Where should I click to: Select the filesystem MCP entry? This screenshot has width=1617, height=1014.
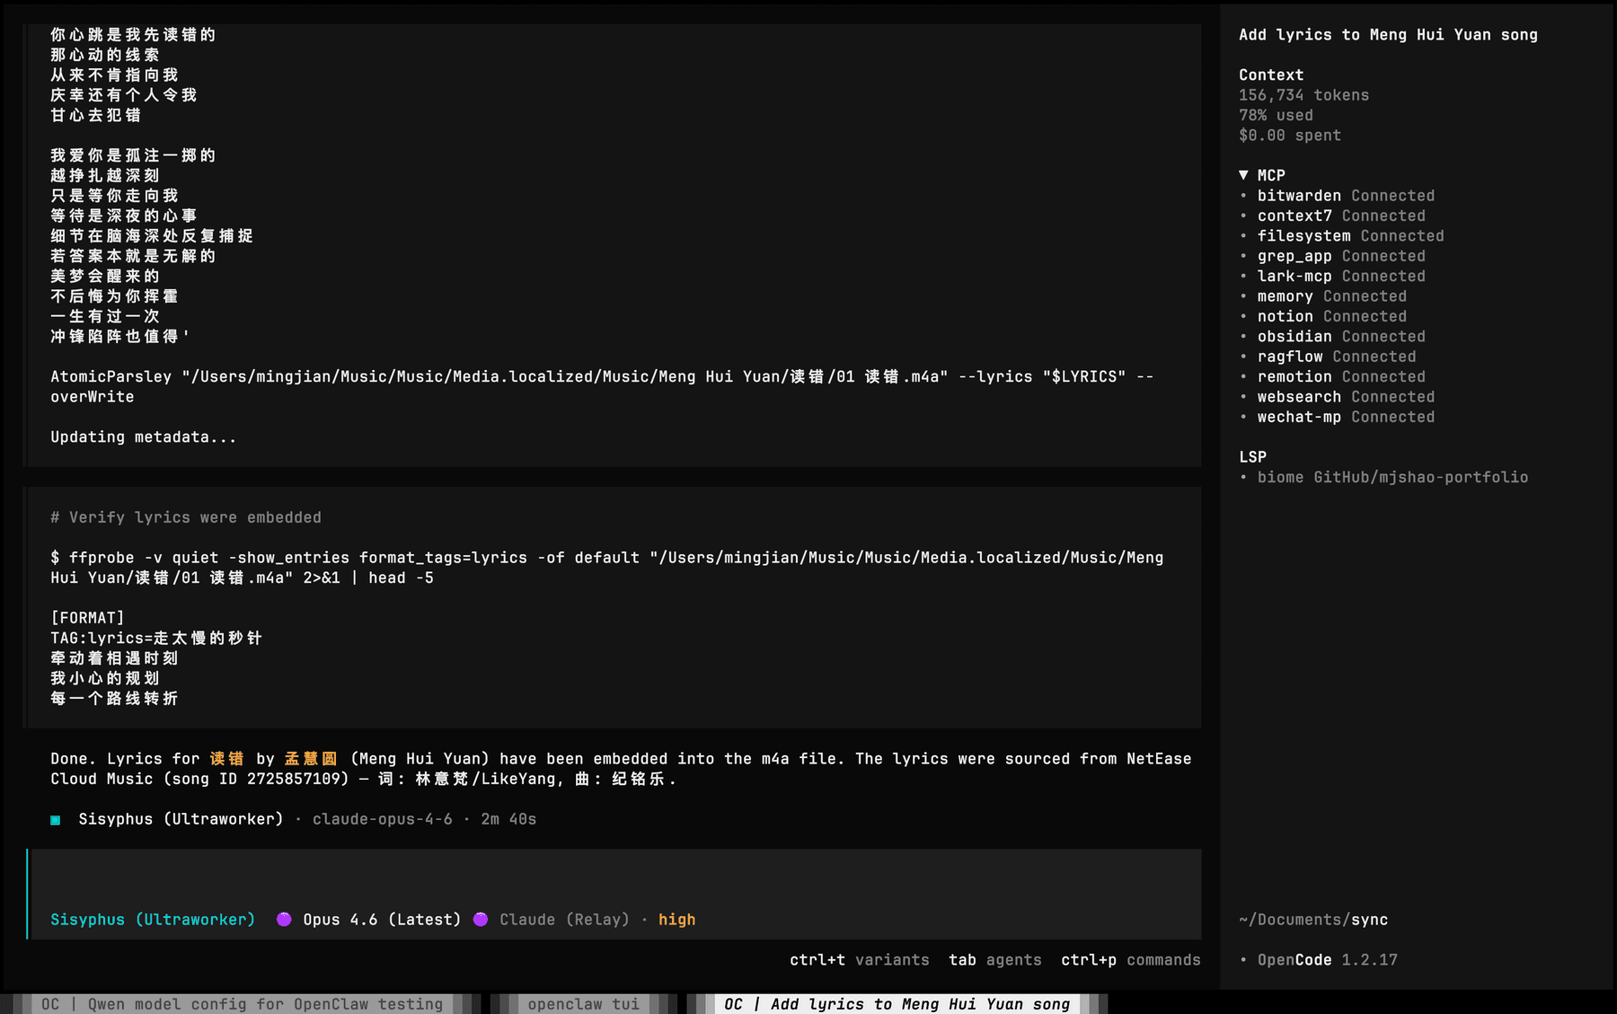[1341, 235]
